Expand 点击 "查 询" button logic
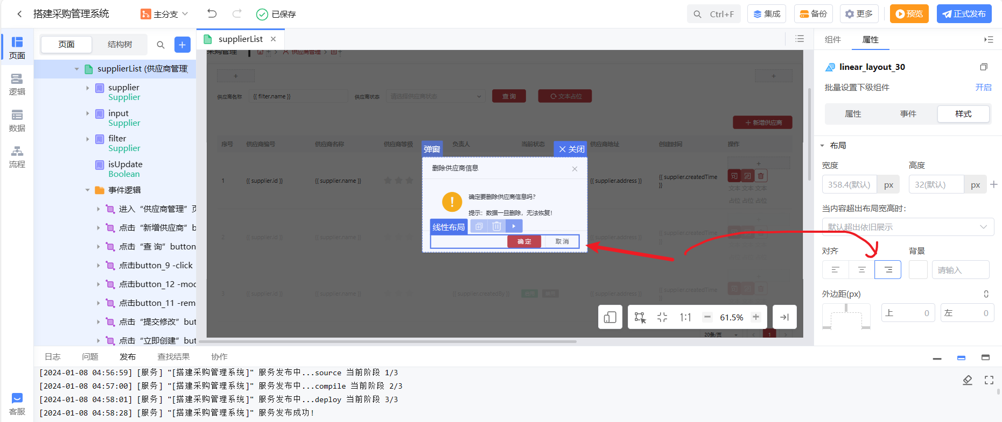This screenshot has width=1002, height=422. (98, 247)
